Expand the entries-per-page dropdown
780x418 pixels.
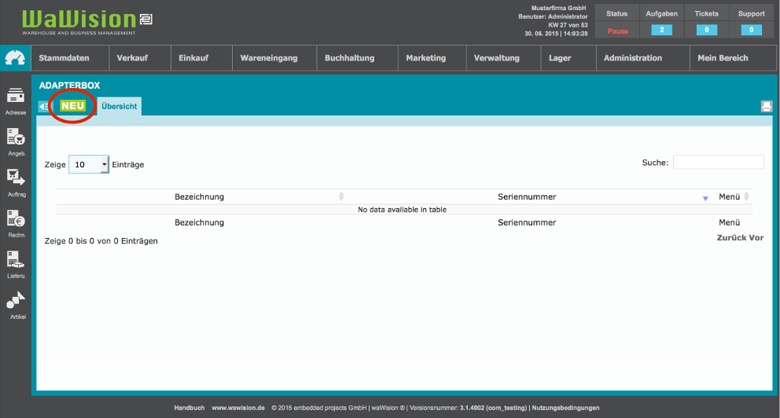[89, 164]
